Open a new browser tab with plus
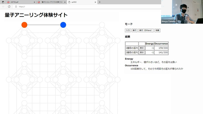203x114 pixels. tap(99, 2)
